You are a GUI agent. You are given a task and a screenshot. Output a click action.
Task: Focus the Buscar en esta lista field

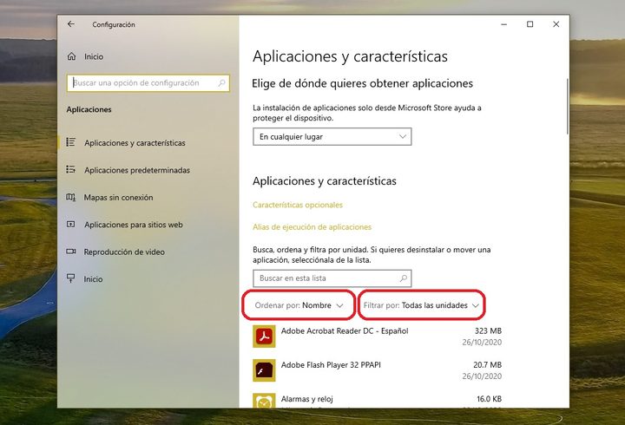(332, 278)
